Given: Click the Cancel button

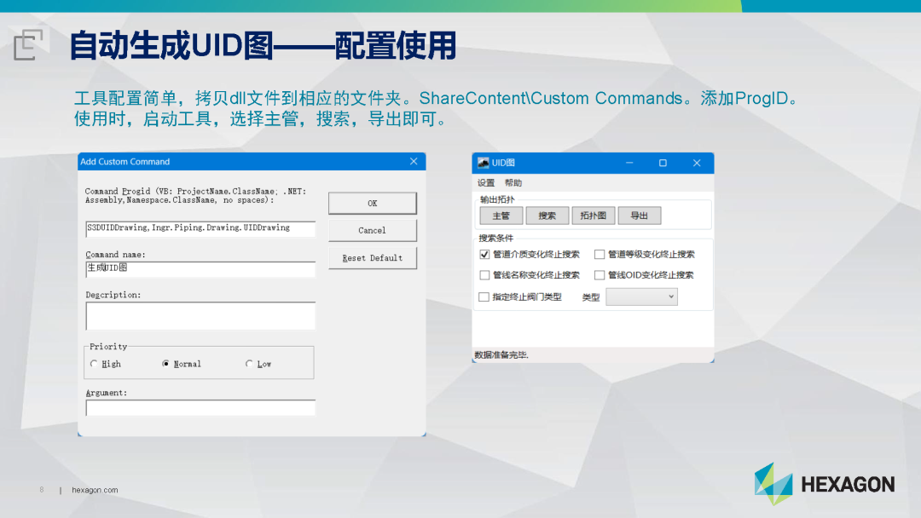Looking at the screenshot, I should [x=373, y=231].
